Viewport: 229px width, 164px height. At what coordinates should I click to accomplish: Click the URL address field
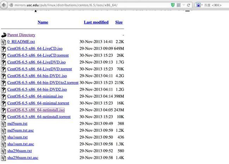pos(92,5)
